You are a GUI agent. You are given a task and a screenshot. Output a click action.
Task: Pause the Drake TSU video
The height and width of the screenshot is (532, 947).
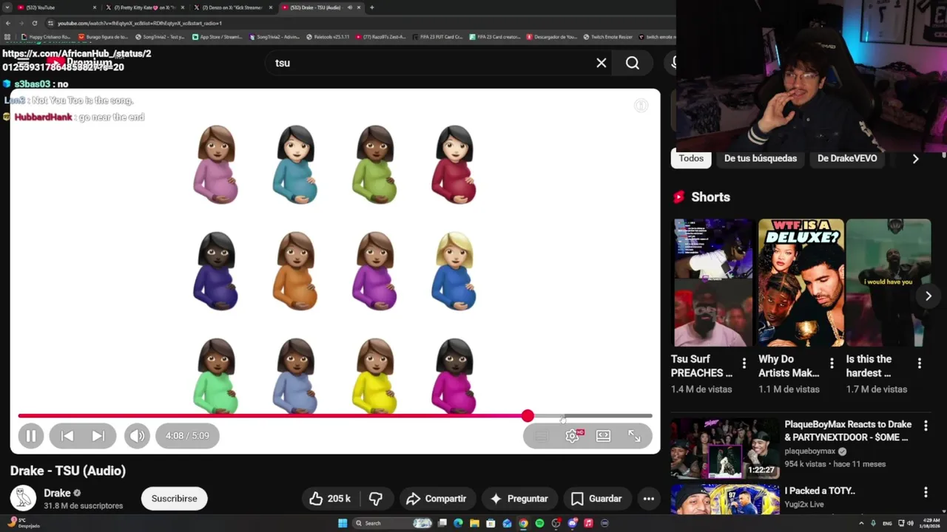click(x=31, y=436)
